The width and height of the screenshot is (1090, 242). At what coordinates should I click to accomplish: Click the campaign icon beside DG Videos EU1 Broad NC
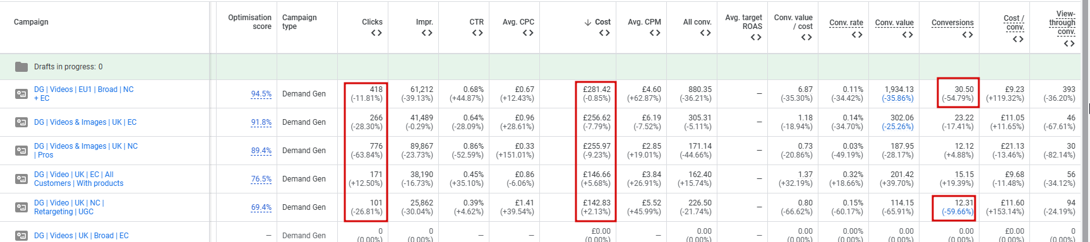coord(21,94)
